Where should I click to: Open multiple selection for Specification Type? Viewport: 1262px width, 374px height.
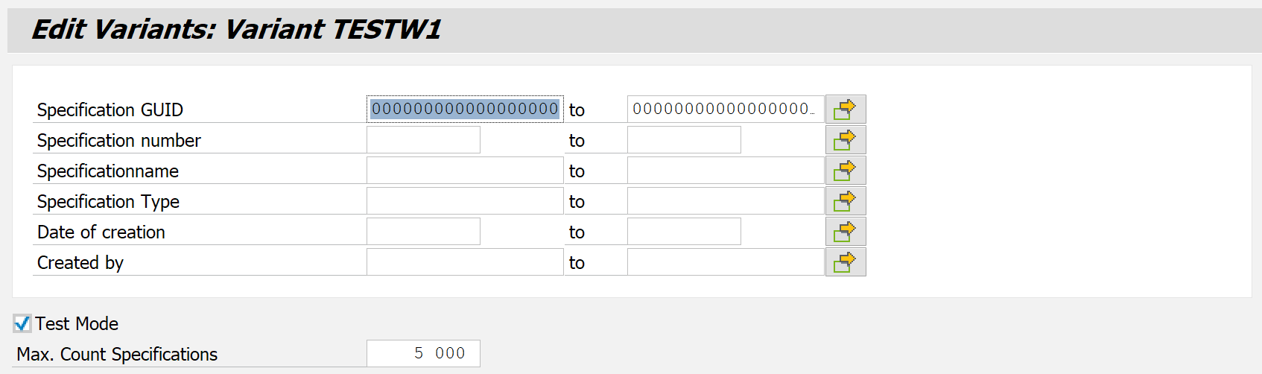pos(845,201)
